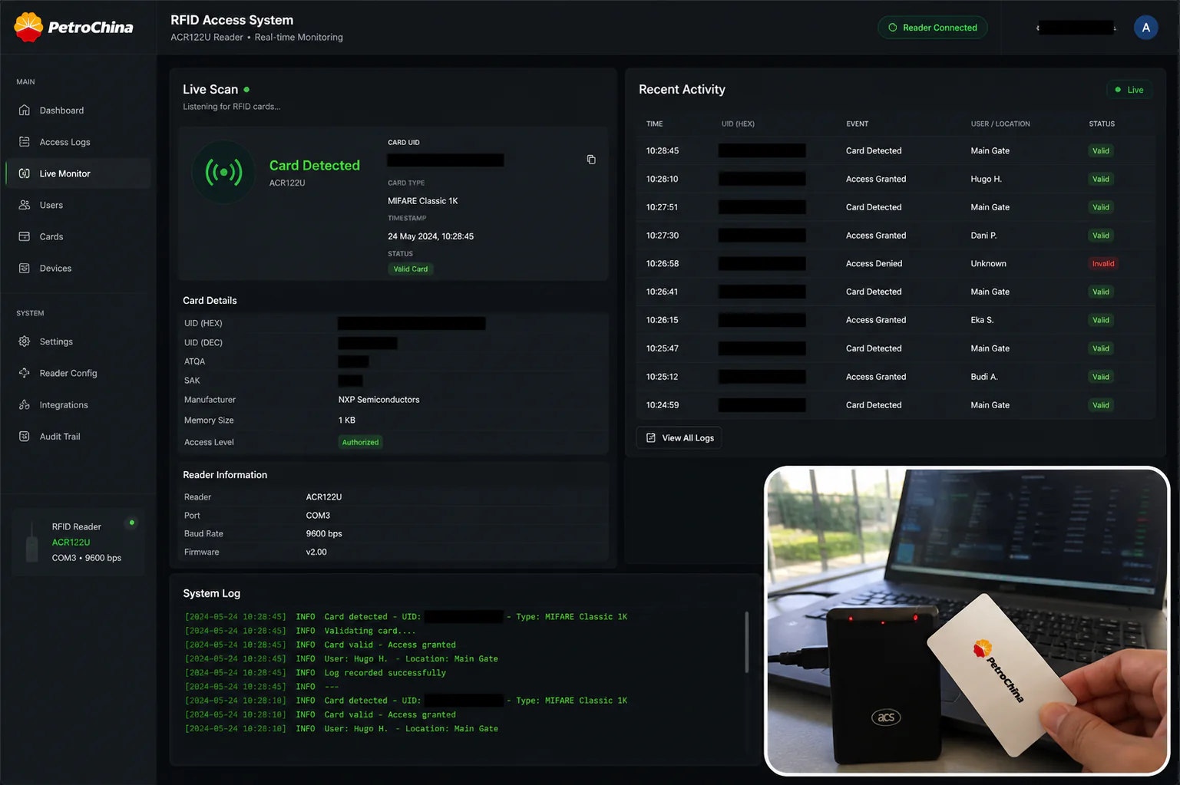This screenshot has width=1180, height=785.
Task: Click the Live badge in Recent Activity
Action: click(1129, 90)
